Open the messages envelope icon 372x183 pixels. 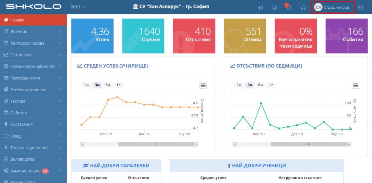tap(303, 8)
